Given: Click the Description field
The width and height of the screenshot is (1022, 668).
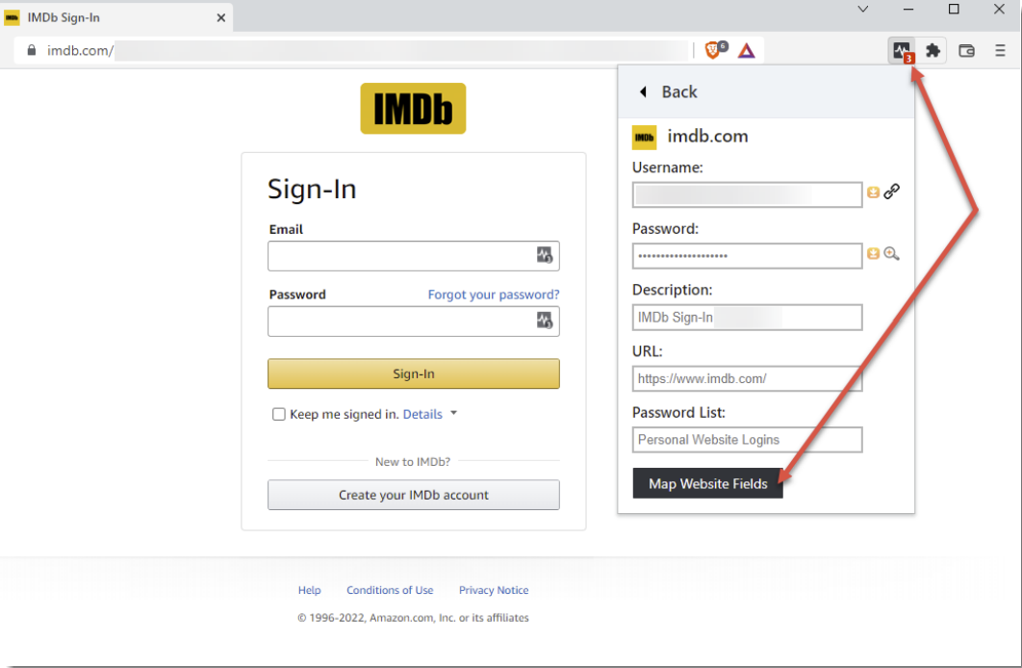Looking at the screenshot, I should point(747,318).
